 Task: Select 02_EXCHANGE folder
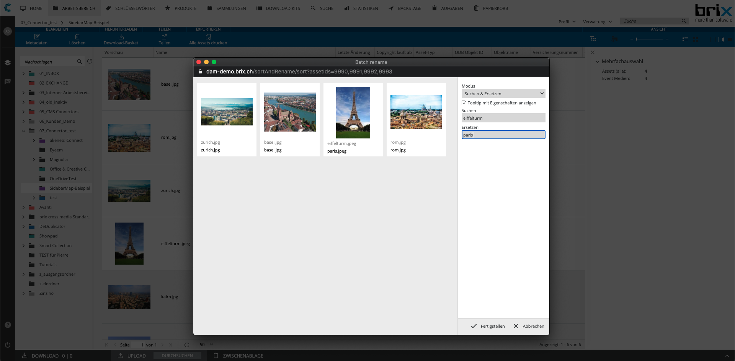point(53,83)
